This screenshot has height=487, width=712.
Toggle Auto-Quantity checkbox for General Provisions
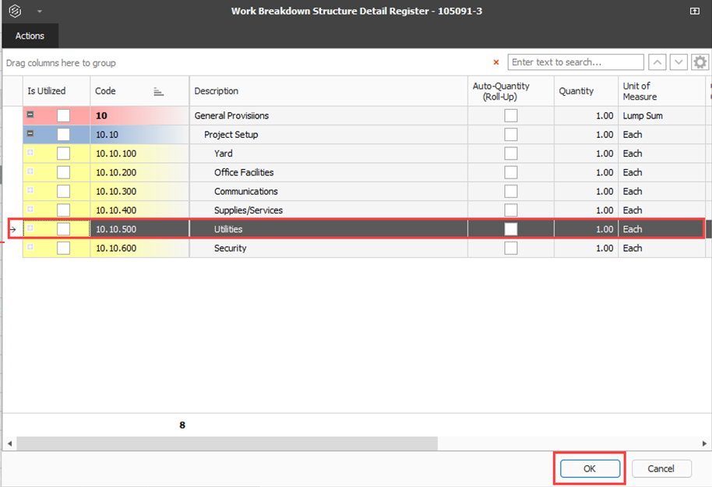tap(510, 115)
